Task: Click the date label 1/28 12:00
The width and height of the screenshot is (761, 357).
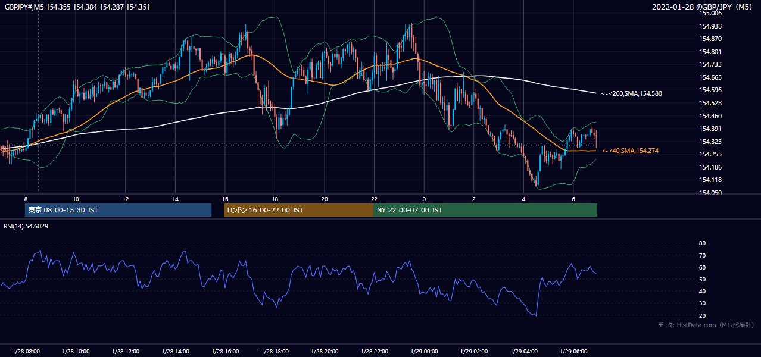Action: click(x=126, y=352)
